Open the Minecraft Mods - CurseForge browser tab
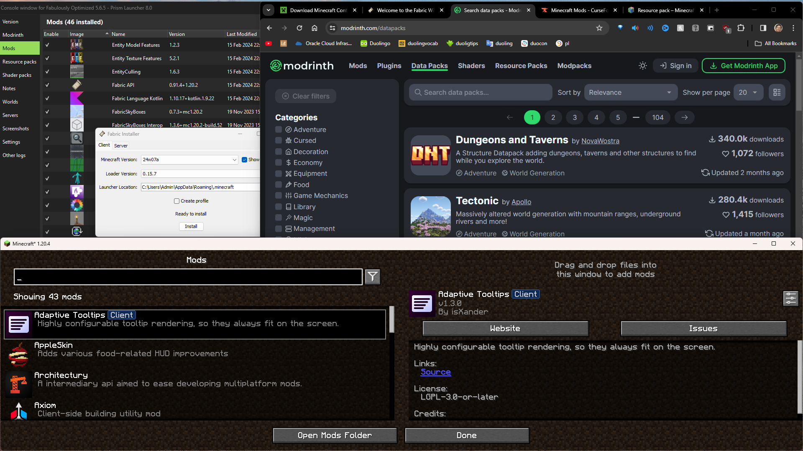Screen dimensions: 803x451 [x=579, y=10]
